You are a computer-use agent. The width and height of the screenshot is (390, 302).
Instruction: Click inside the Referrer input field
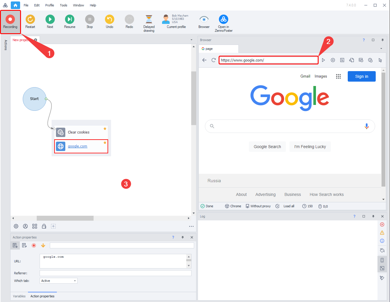click(x=115, y=273)
